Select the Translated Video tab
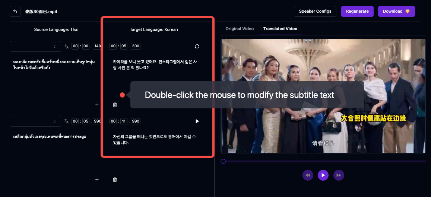The image size is (431, 197). 280,29
